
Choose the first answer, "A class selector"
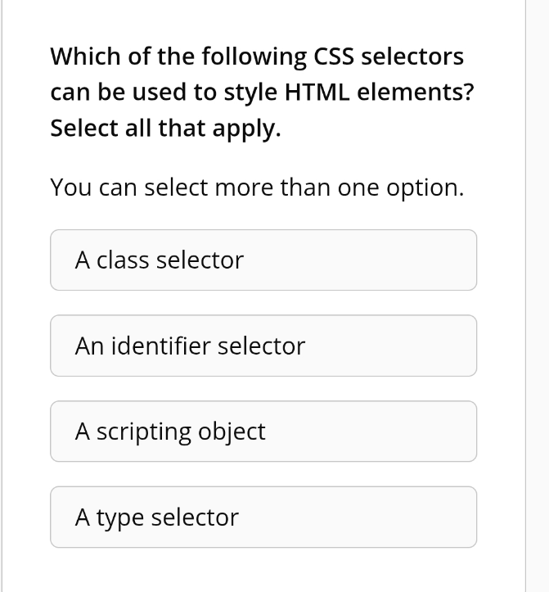263,260
